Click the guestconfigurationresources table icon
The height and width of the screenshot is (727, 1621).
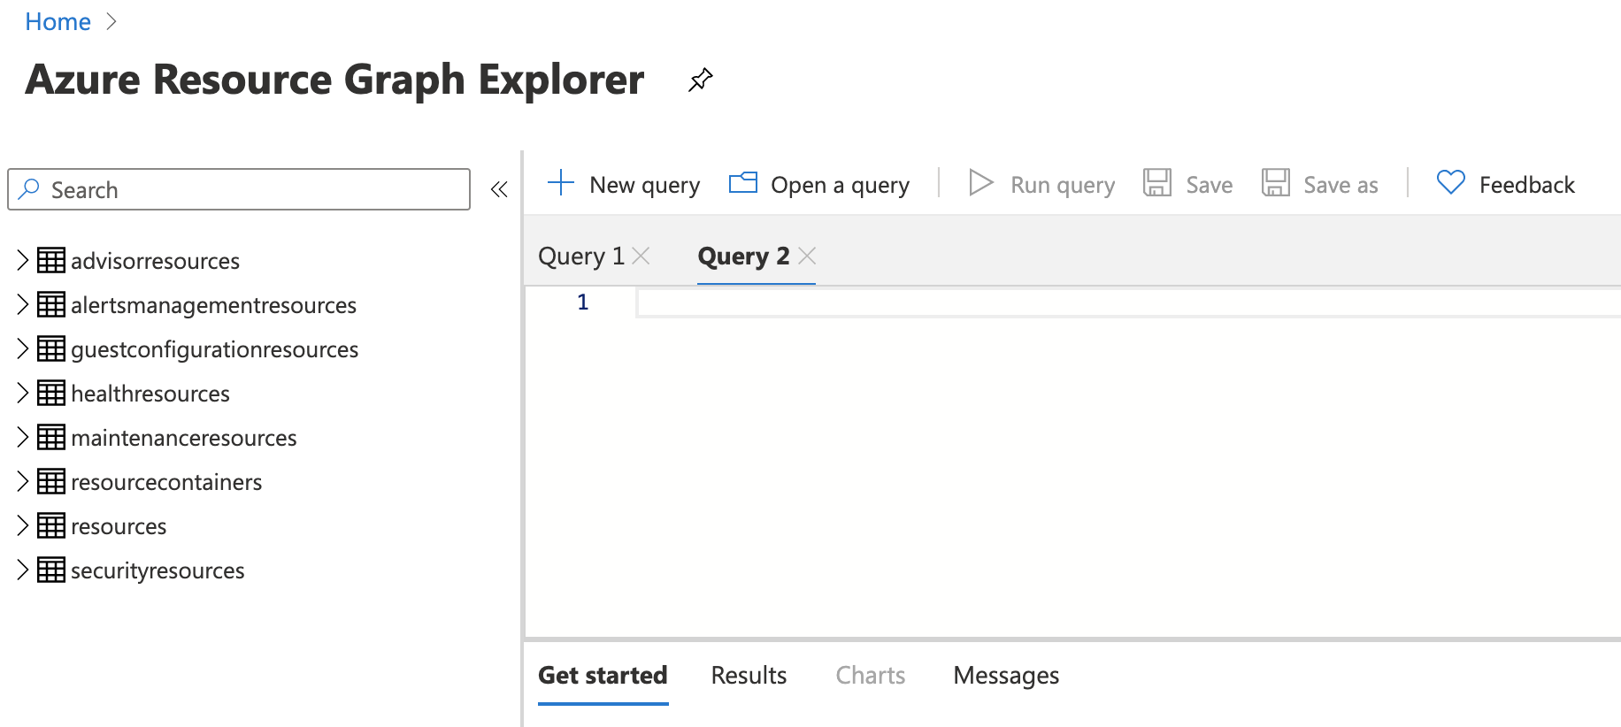(x=51, y=348)
